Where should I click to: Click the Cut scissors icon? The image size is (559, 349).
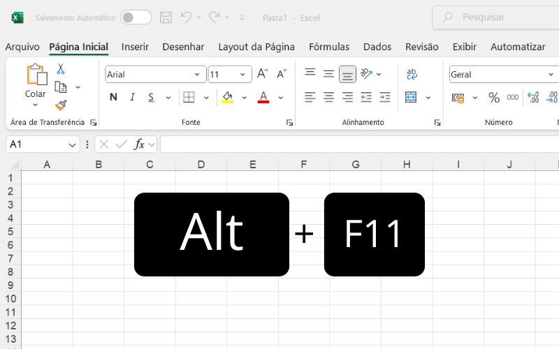click(61, 69)
